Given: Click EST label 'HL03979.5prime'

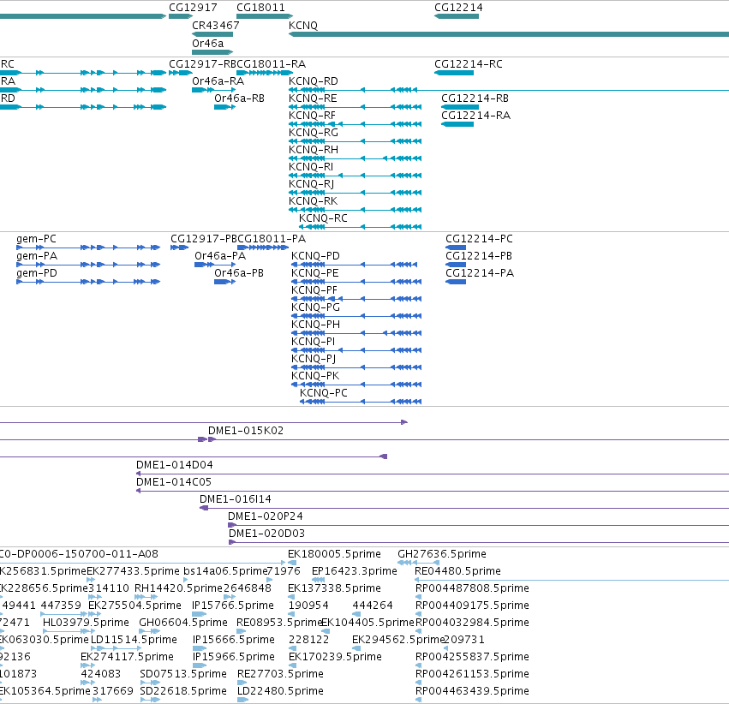Looking at the screenshot, I should [x=86, y=623].
